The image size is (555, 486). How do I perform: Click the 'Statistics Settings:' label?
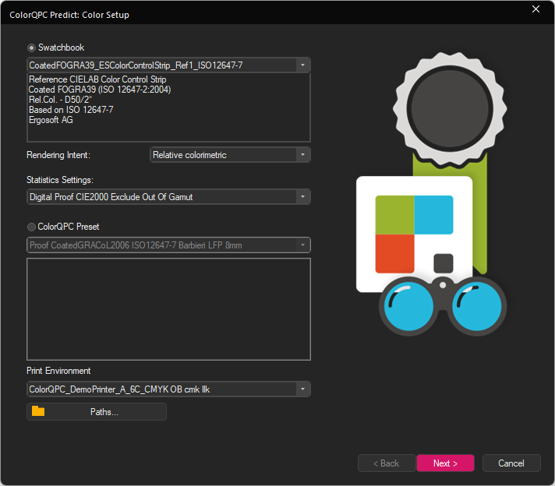click(60, 180)
